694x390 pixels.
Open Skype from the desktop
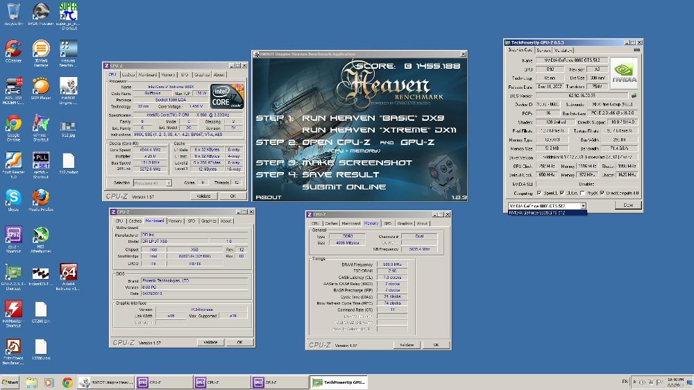[13, 200]
